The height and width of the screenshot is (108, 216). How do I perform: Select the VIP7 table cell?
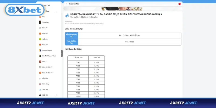[78, 86]
